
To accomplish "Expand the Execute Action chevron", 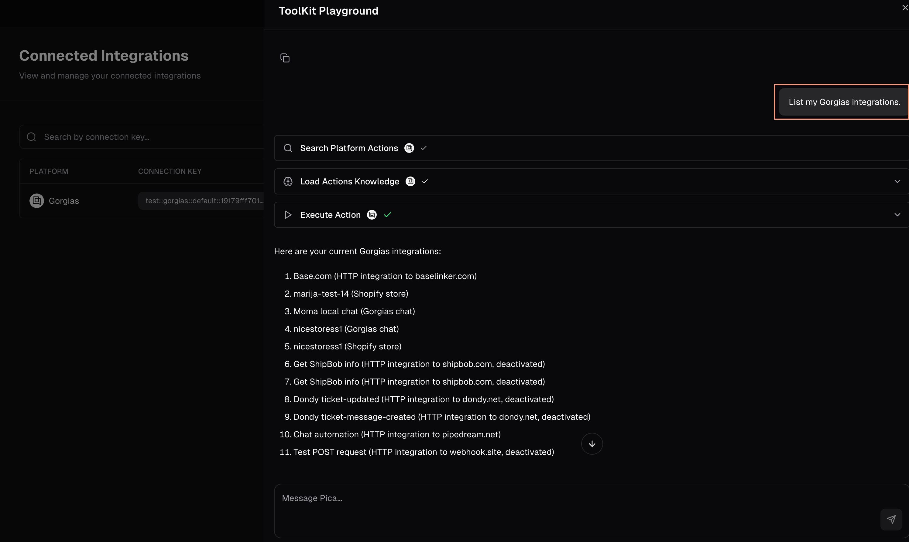I will coord(897,215).
